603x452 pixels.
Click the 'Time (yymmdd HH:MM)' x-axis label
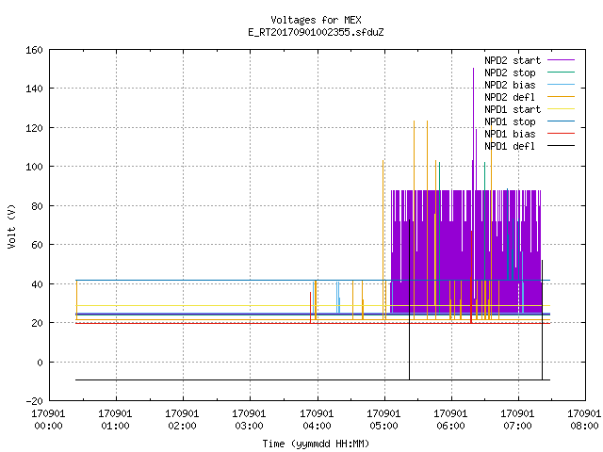point(316,444)
